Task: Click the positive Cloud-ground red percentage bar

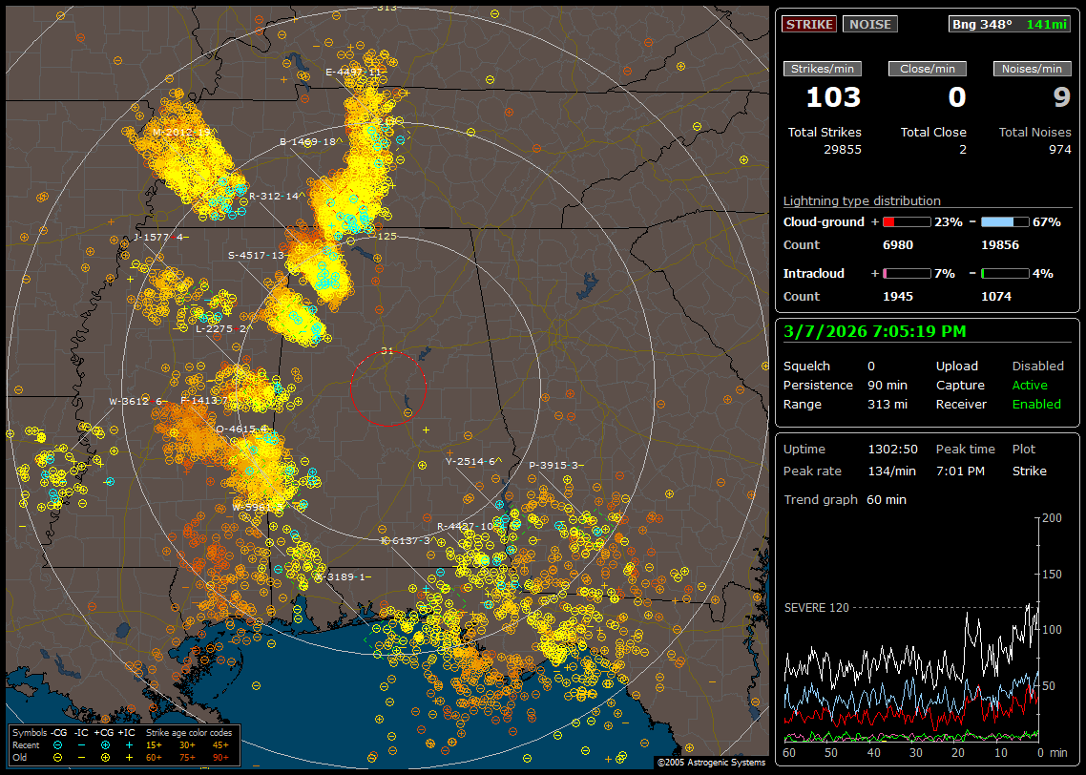Action: tap(906, 222)
